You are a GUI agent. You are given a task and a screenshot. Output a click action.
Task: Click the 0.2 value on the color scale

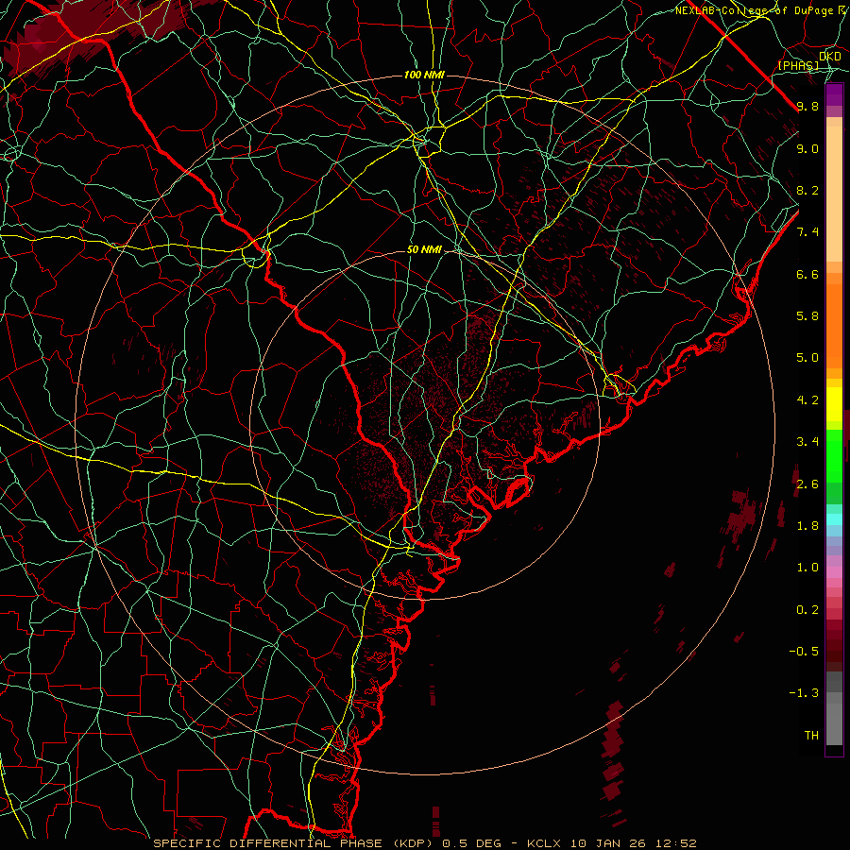coord(807,610)
